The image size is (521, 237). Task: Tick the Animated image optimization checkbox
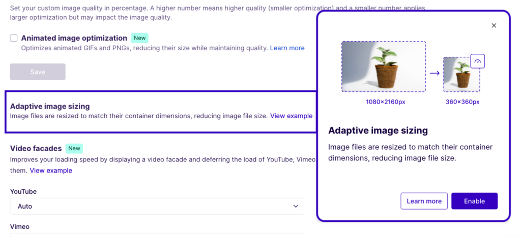[14, 38]
